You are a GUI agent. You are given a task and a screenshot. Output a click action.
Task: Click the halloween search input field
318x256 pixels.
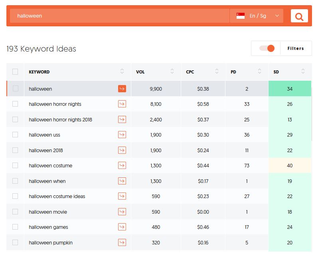120,16
